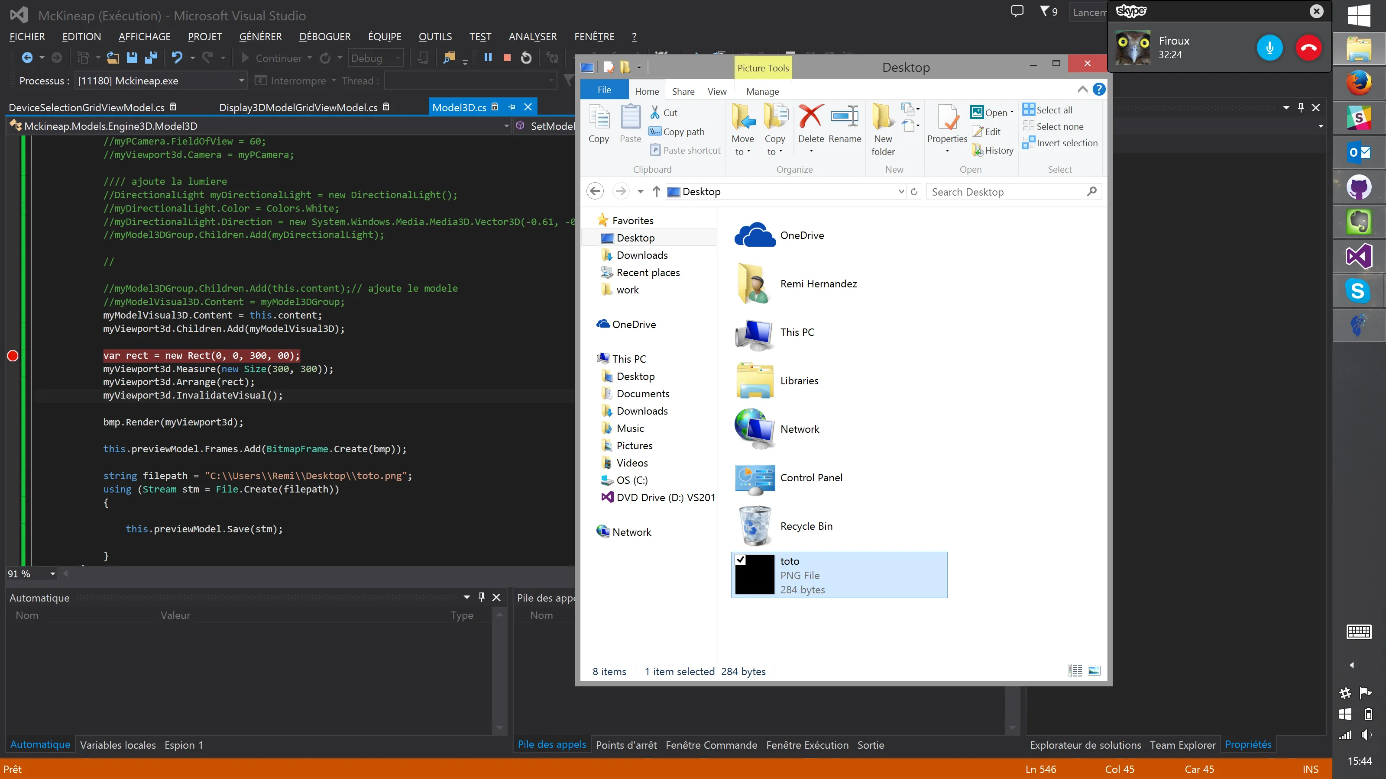Click the Save All icon in toolbar
The image size is (1386, 779).
pos(151,58)
